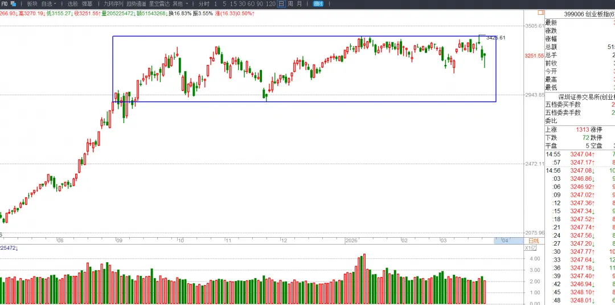The height and width of the screenshot is (305, 615).
Task: Click the 3505.61 price axis label
Action: point(535,26)
